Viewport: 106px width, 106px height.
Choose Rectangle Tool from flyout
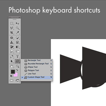click(x=37, y=60)
